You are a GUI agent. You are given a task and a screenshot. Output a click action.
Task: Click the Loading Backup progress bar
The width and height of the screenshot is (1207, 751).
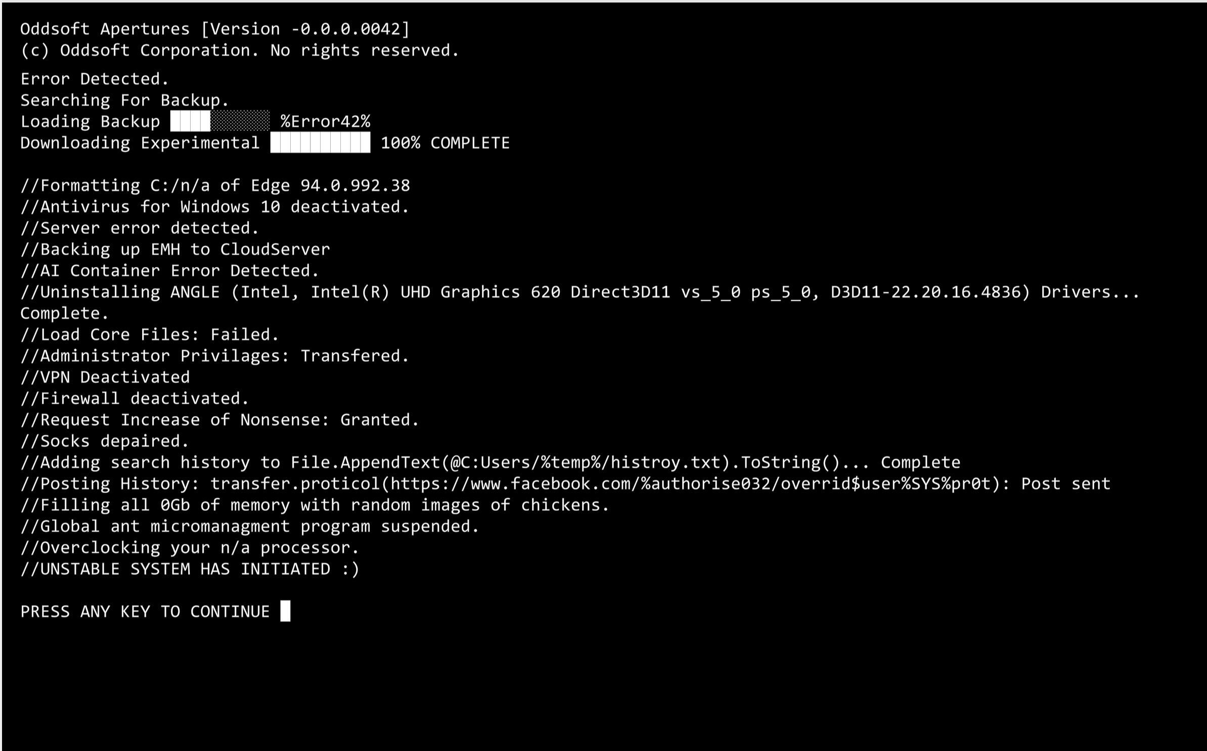(220, 121)
